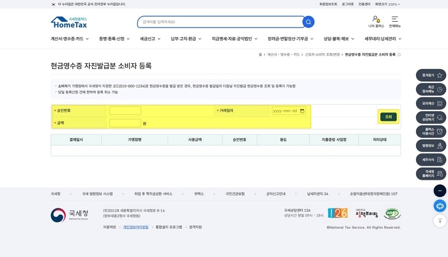This screenshot has width=448, height=257.
Task: Click the 결제일시 column header
Action: coord(76,139)
